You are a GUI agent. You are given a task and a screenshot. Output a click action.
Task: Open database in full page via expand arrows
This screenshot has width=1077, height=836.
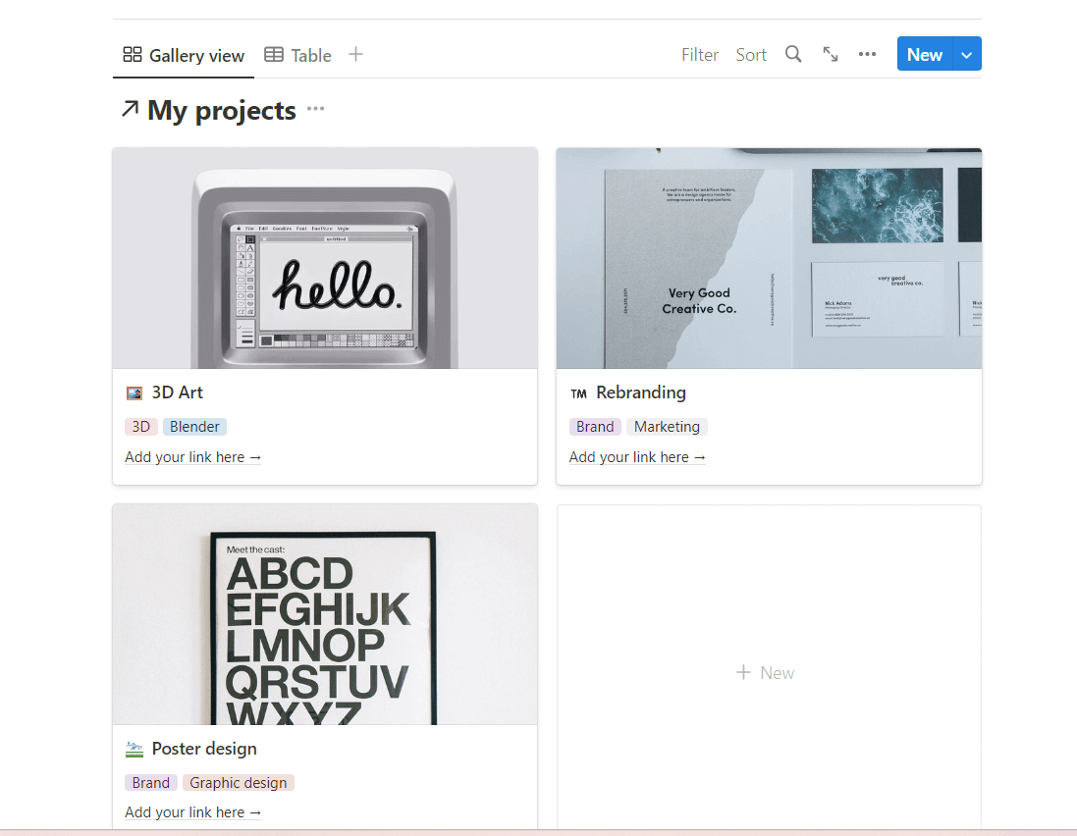pos(831,55)
